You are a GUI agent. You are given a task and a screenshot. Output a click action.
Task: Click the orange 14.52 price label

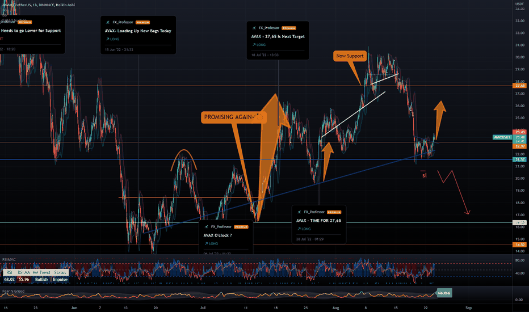520,244
